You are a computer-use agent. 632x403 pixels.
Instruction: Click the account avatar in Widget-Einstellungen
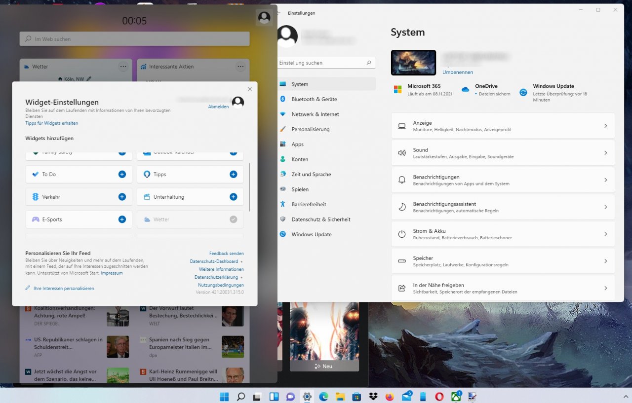[x=238, y=102]
